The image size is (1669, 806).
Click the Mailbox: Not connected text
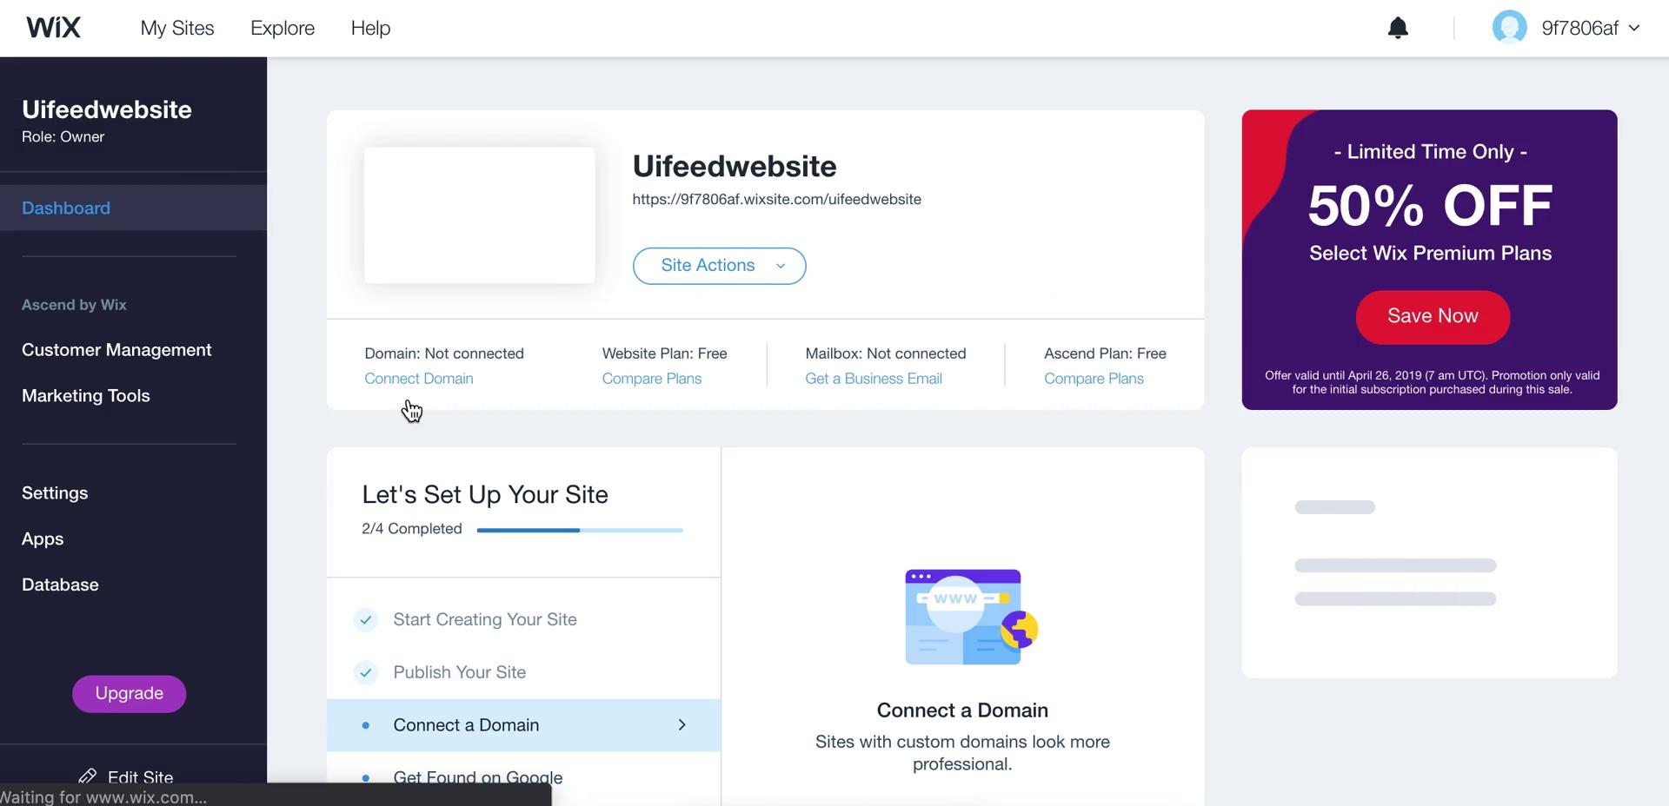(886, 353)
